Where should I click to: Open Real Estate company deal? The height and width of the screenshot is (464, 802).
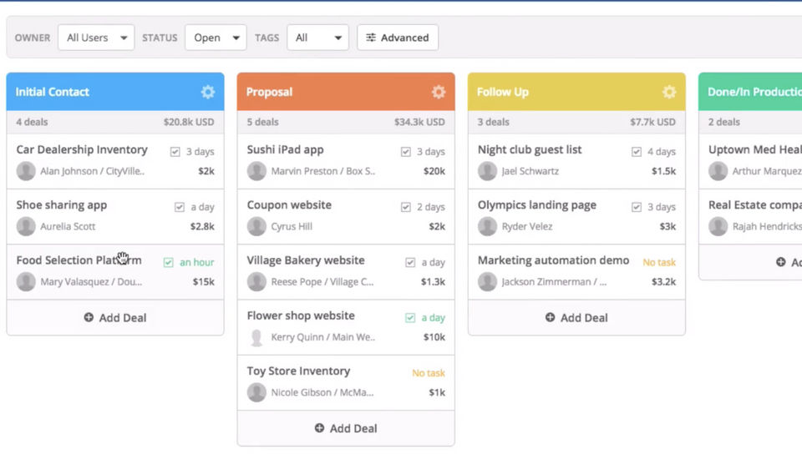(x=755, y=205)
